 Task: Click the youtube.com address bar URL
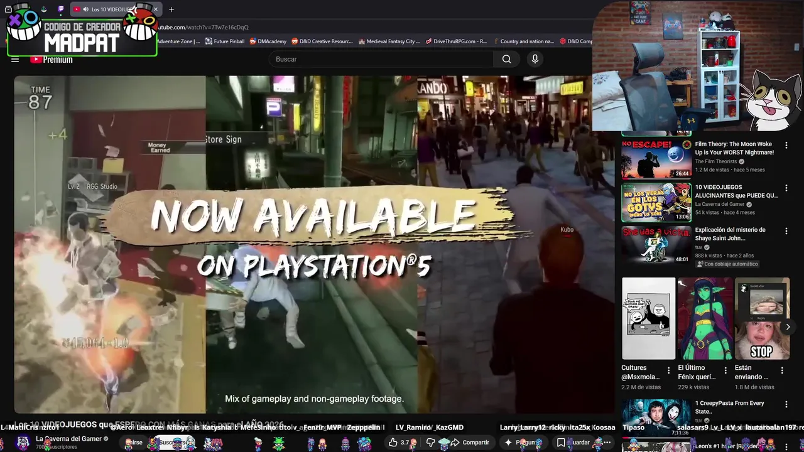pos(203,28)
